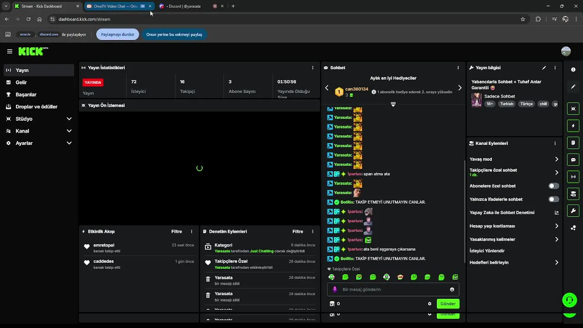Click emretopal in the activity feed
The height and width of the screenshot is (328, 583).
click(104, 245)
